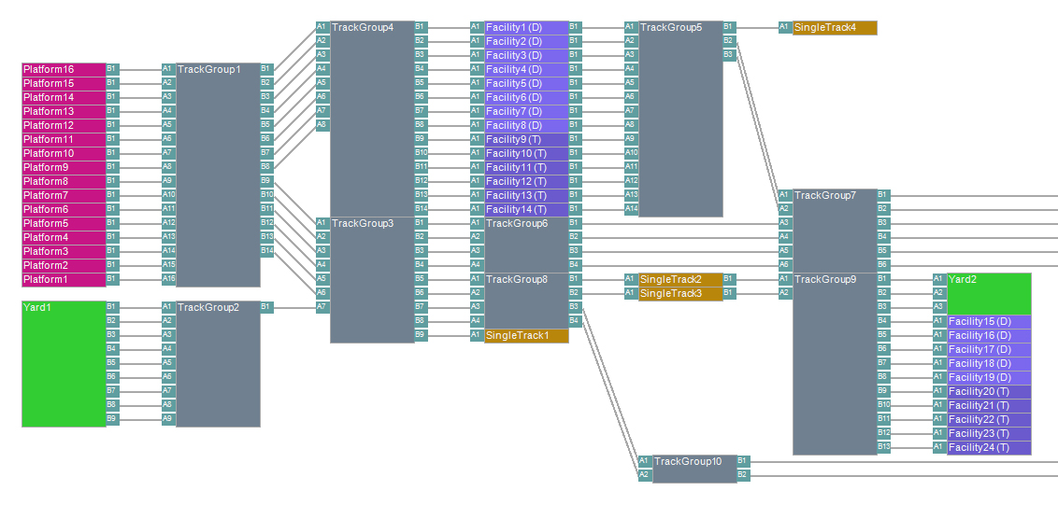
Task: Click the A9 port of TrackGroup2
Action: [x=168, y=419]
